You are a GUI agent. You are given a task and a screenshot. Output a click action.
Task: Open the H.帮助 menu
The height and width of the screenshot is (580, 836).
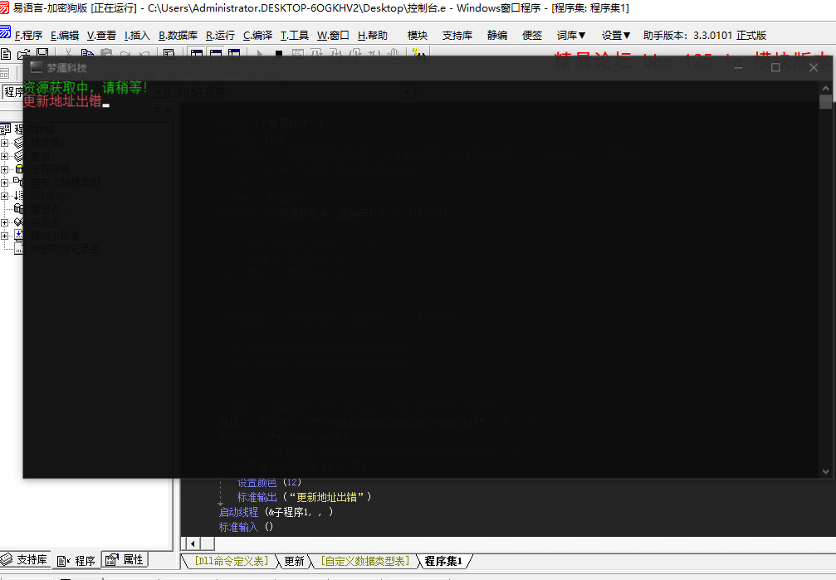pos(373,35)
